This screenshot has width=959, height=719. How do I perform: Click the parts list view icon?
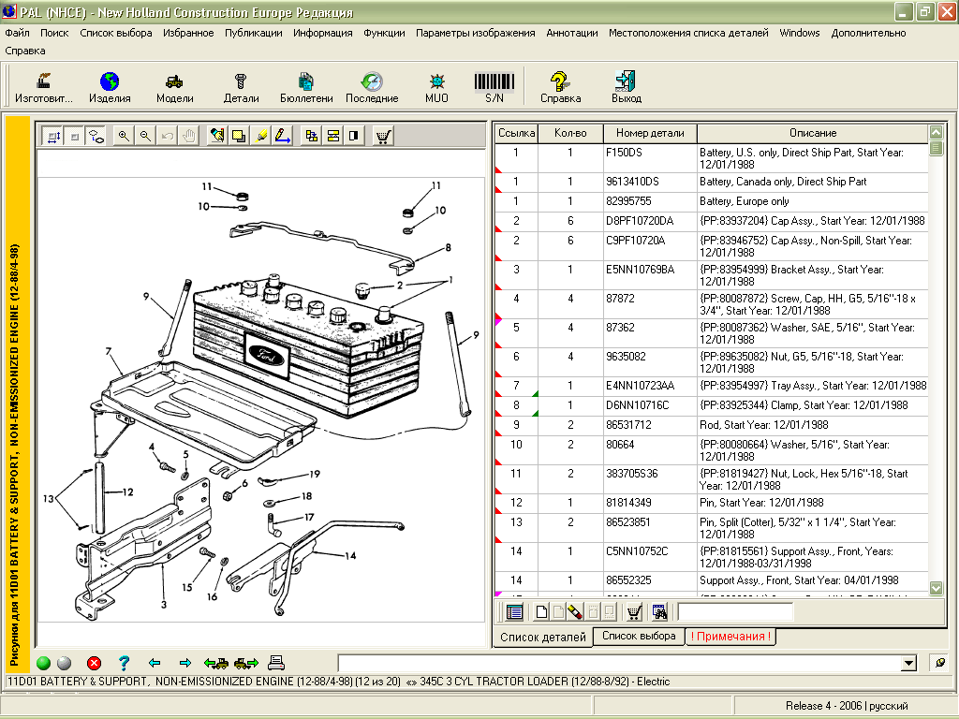click(515, 611)
